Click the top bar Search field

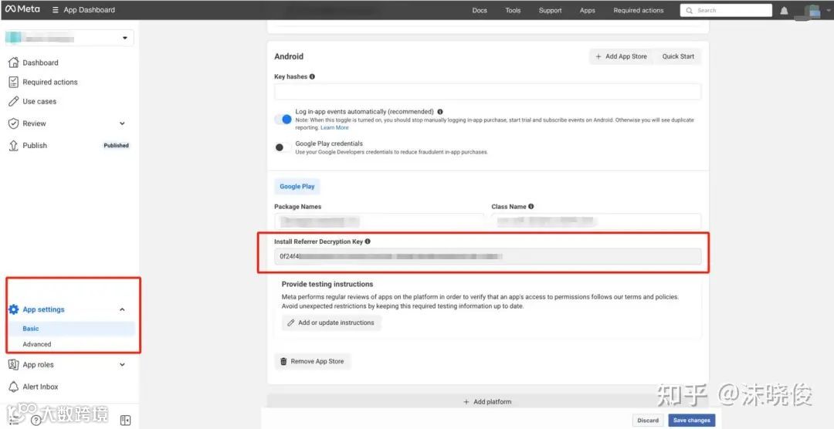point(725,10)
